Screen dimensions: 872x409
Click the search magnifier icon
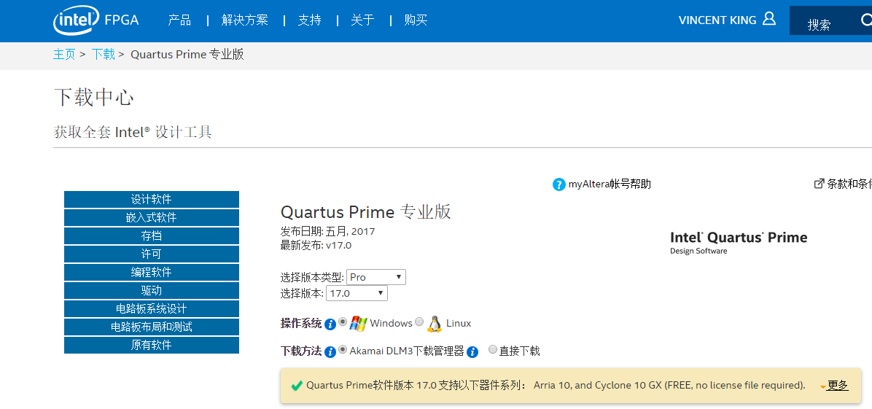[866, 20]
